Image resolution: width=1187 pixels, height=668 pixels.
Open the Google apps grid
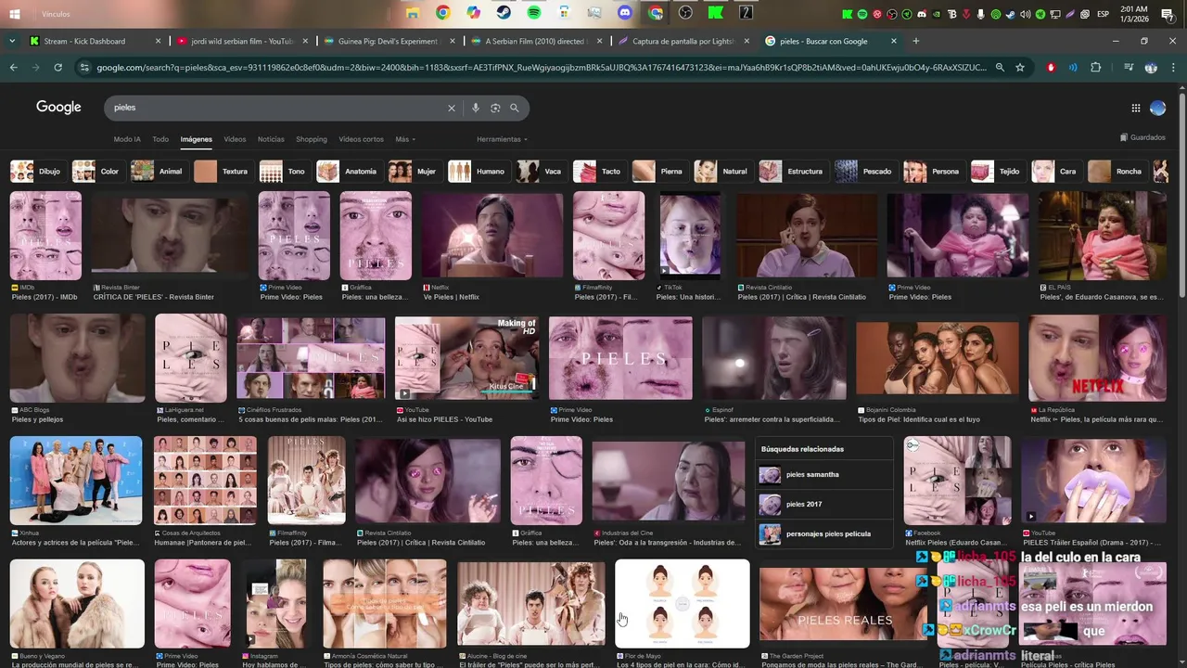pyautogui.click(x=1135, y=108)
